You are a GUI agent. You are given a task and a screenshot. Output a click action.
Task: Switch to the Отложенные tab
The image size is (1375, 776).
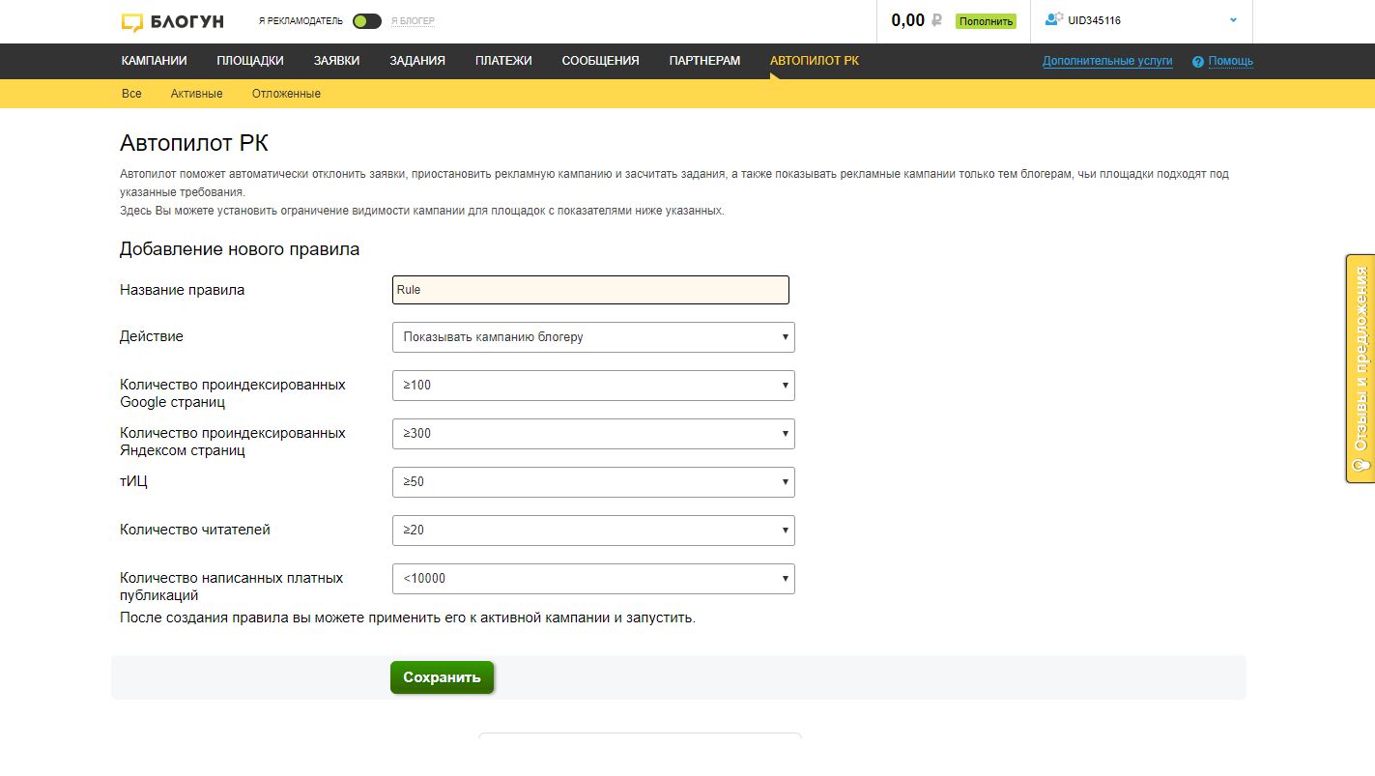click(x=286, y=94)
